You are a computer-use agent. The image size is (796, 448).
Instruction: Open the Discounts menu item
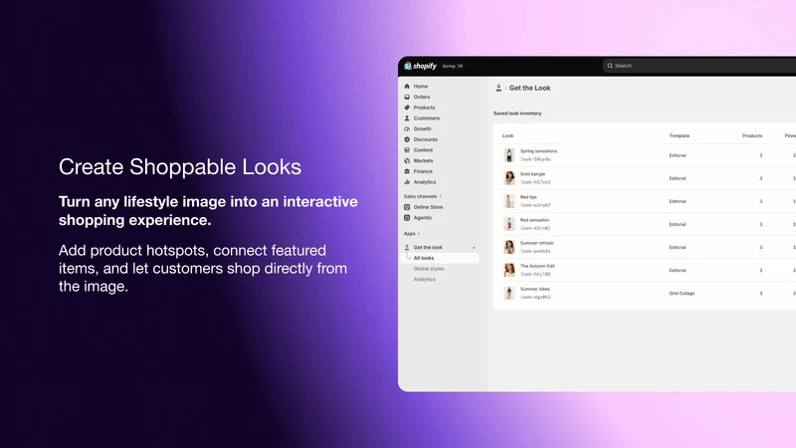click(x=426, y=139)
